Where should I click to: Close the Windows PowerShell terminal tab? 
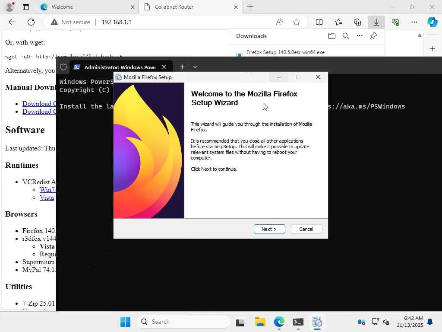[164, 67]
